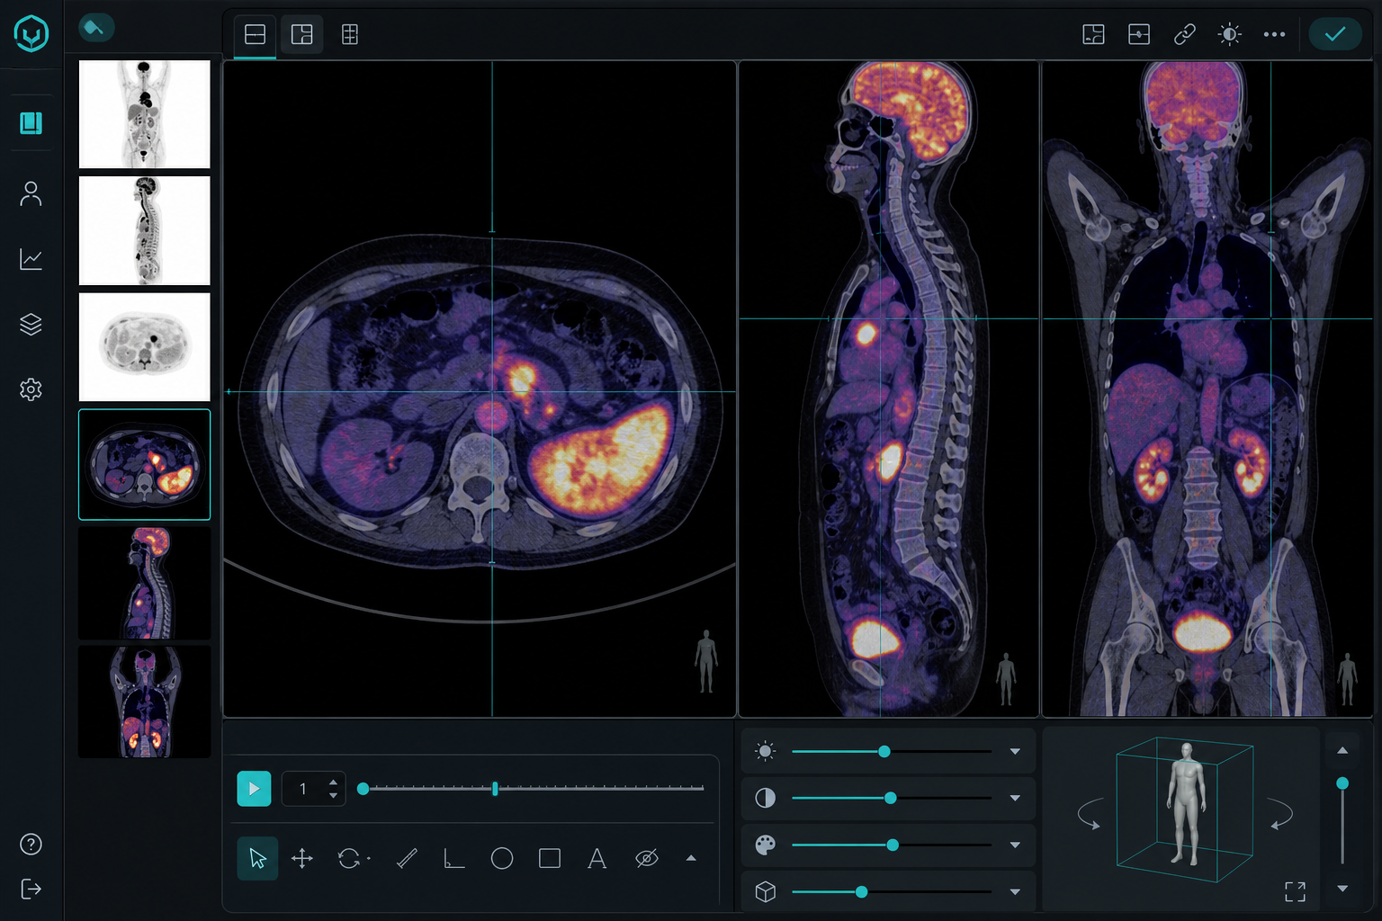1382x921 pixels.
Task: Increase the frame number with up stepper
Action: pyautogui.click(x=334, y=782)
